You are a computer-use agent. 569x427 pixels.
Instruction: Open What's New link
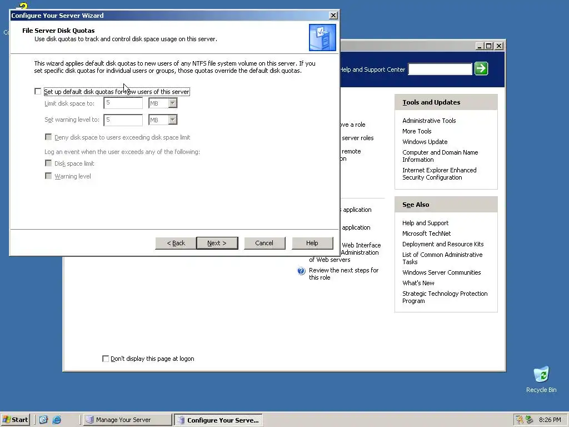click(x=418, y=283)
